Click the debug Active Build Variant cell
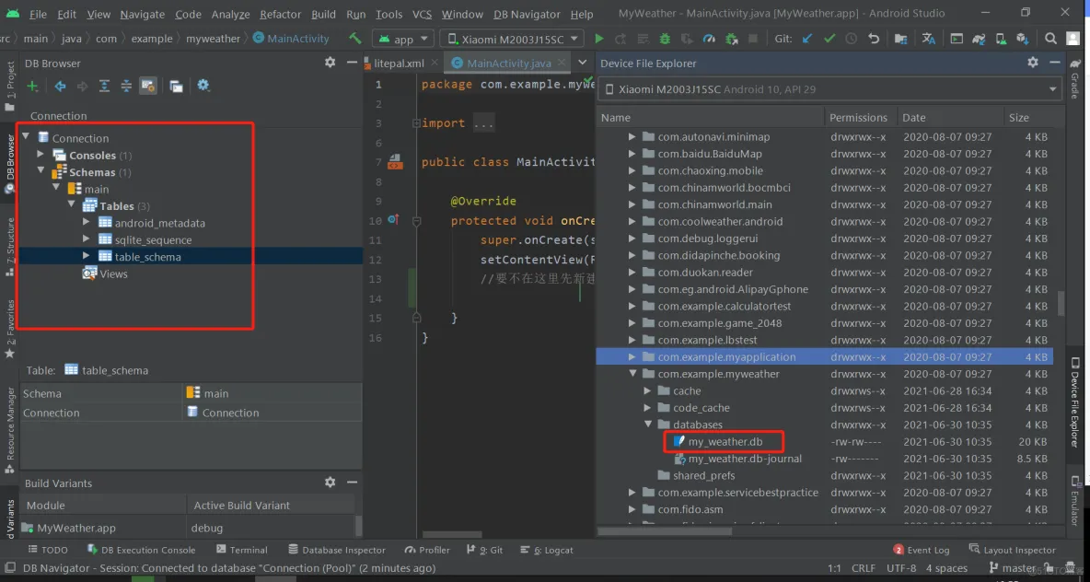This screenshot has width=1090, height=582. (x=271, y=528)
